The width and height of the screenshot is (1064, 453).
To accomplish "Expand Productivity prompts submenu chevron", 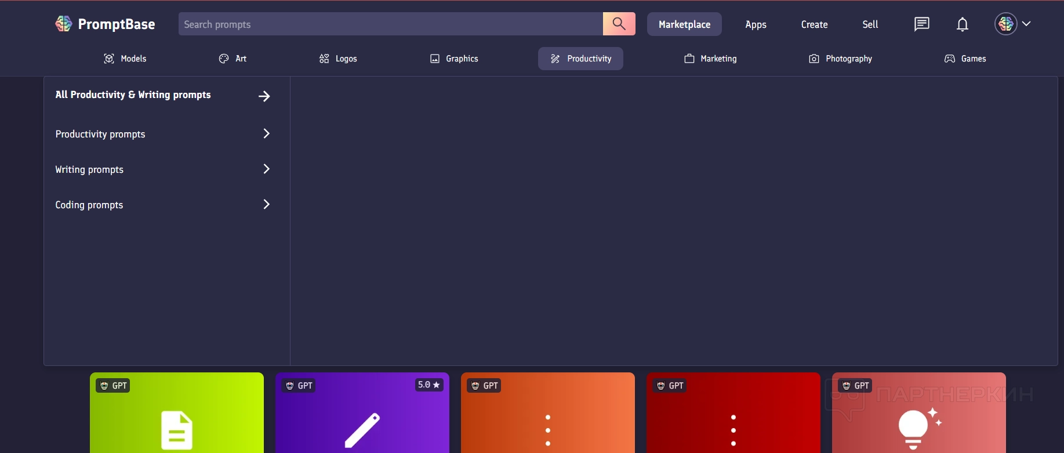I will point(267,133).
